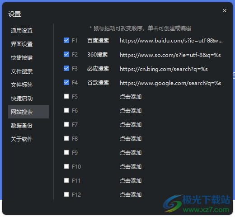Enable the F8 checkbox

point(66,138)
